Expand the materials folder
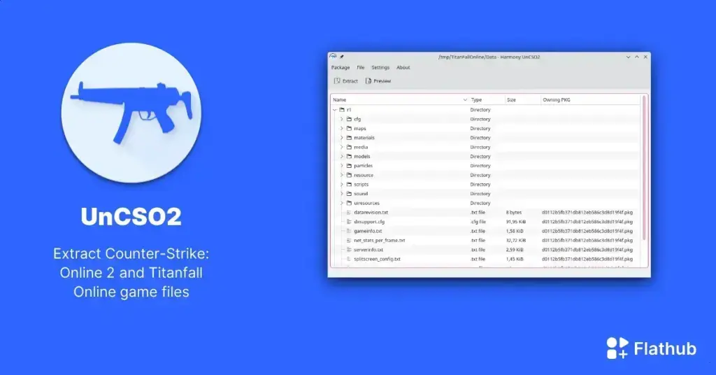The height and width of the screenshot is (375, 716). [x=341, y=138]
